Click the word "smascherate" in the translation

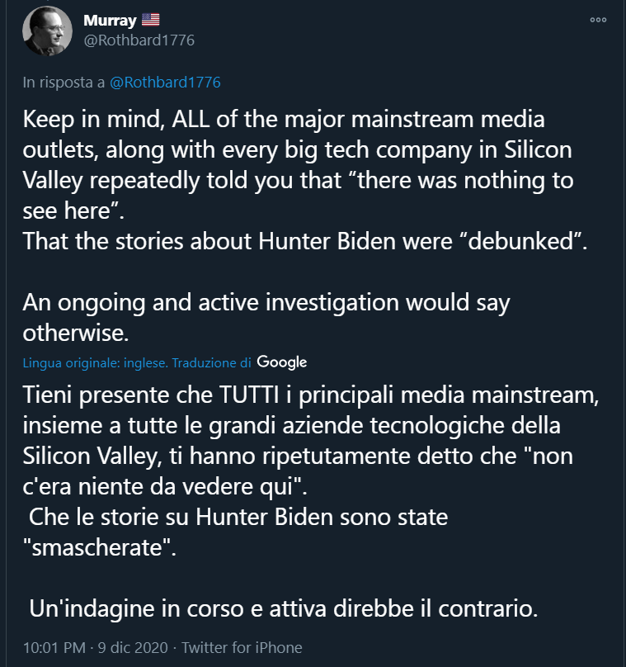point(97,547)
